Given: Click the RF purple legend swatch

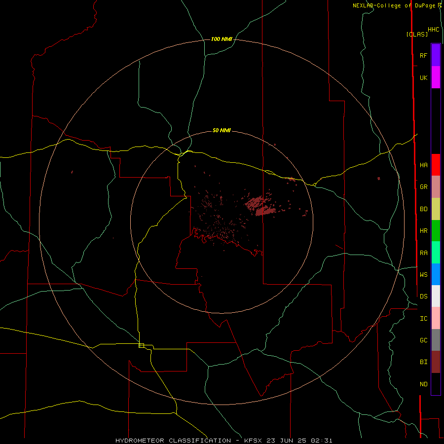Looking at the screenshot, I should [x=436, y=55].
